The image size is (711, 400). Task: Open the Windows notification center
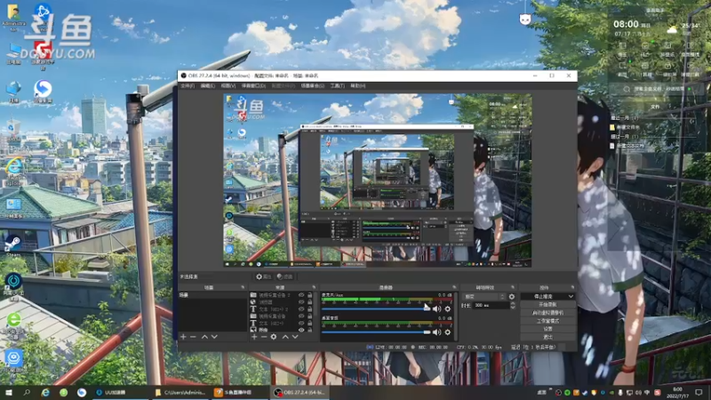[x=699, y=392]
